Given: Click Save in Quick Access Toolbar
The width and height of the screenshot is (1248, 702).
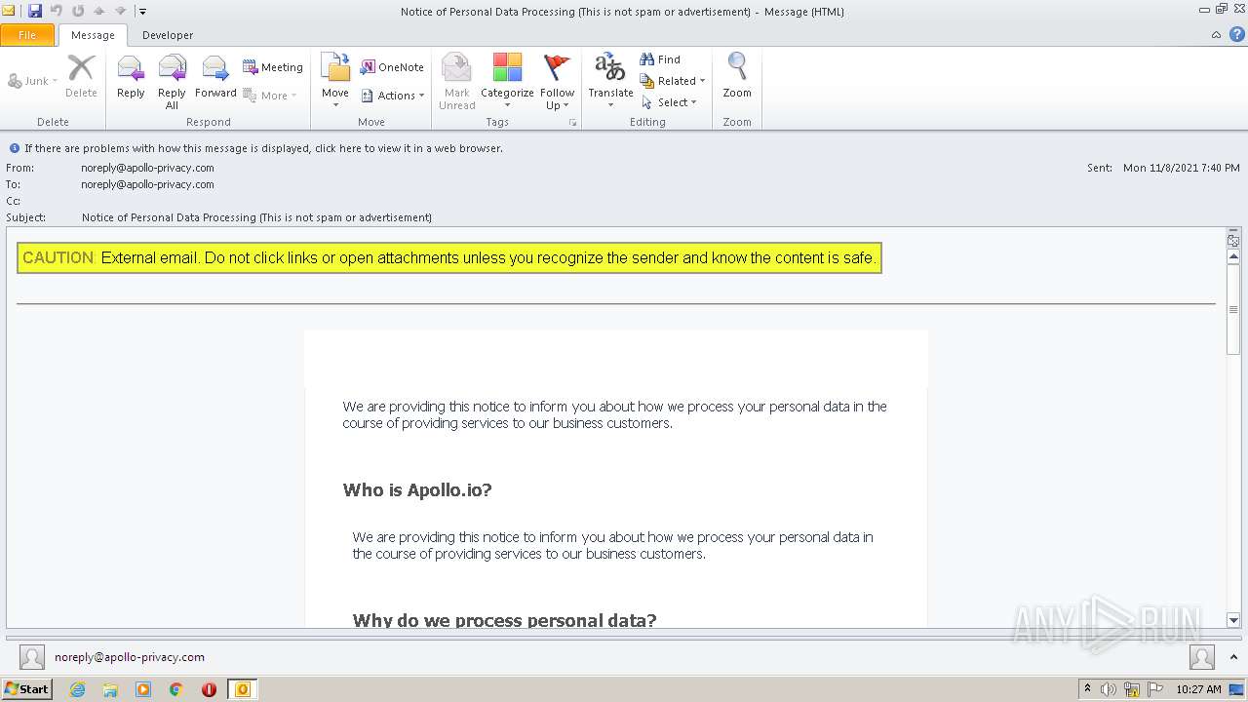Looking at the screenshot, I should 35,11.
